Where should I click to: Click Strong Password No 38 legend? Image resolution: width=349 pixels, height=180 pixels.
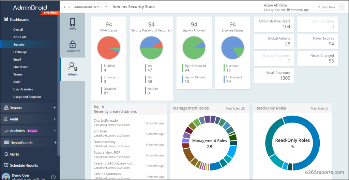148,79
